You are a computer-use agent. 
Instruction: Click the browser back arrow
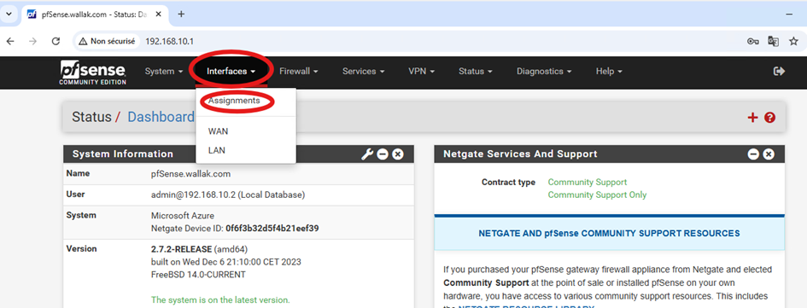tap(10, 41)
